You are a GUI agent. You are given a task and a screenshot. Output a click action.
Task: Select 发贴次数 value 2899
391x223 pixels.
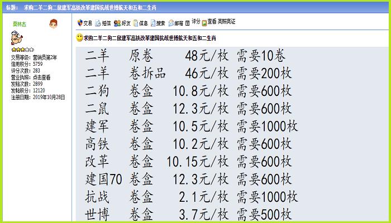(37, 84)
